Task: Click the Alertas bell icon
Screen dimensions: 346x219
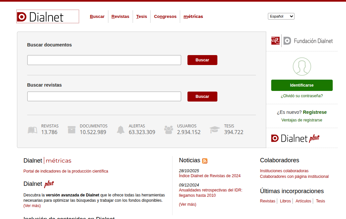Action: click(x=120, y=130)
